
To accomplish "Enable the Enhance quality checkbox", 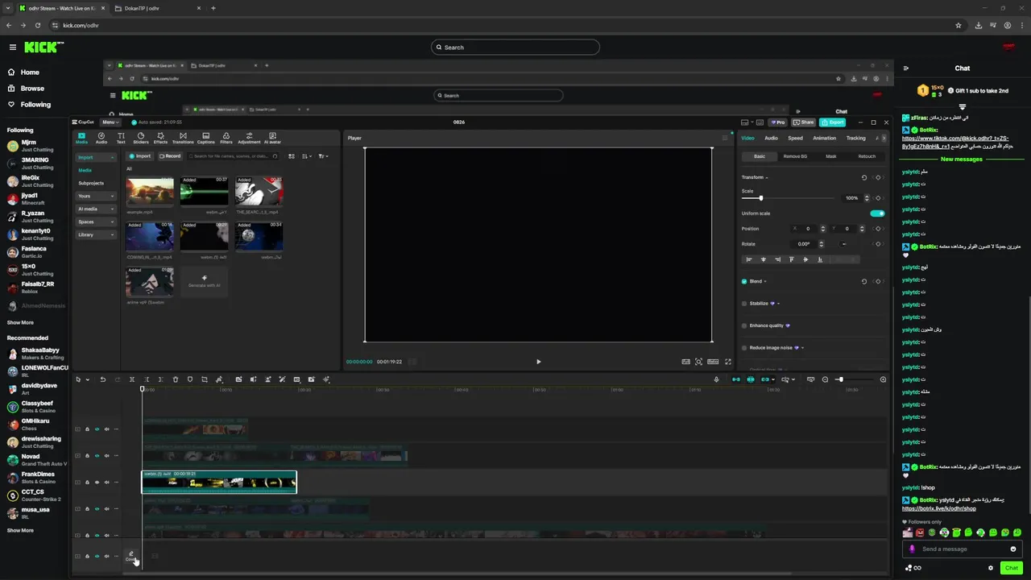I will [744, 325].
